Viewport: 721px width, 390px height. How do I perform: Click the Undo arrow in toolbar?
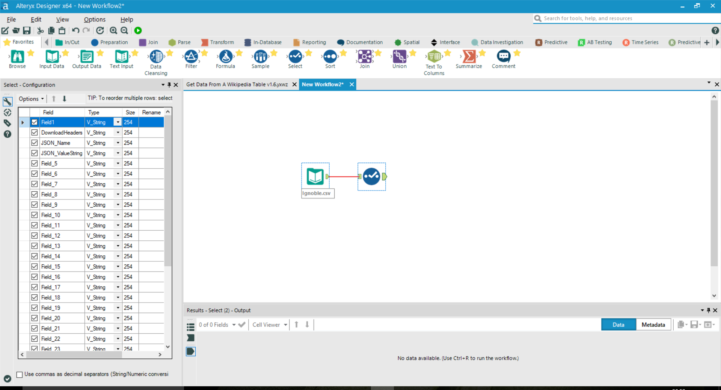pos(75,31)
